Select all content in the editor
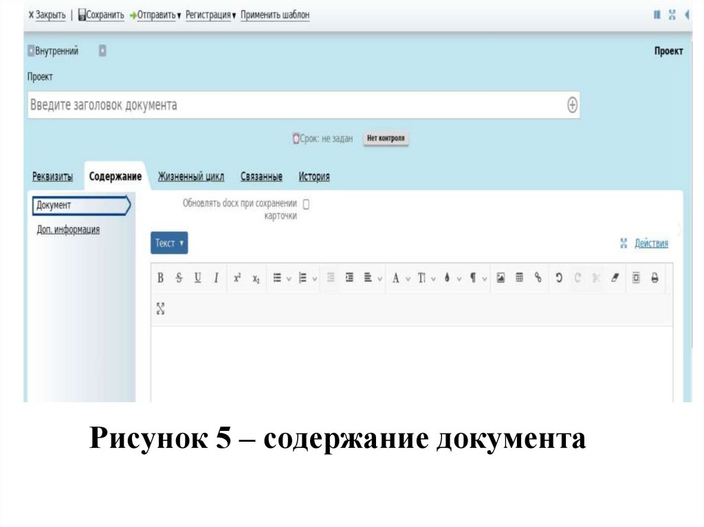This screenshot has width=704, height=527. (x=636, y=278)
